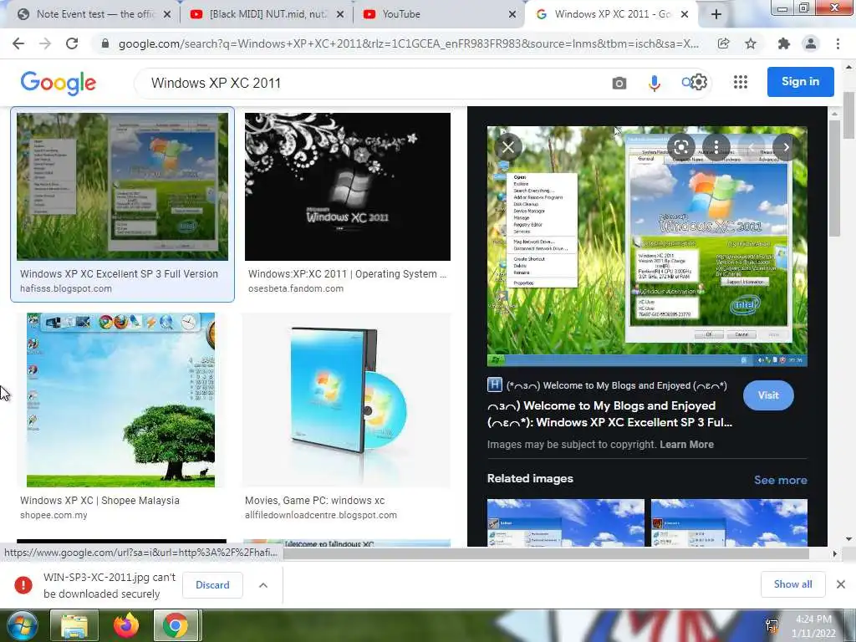Search by image with the camera icon
This screenshot has width=856, height=642.
(x=619, y=83)
